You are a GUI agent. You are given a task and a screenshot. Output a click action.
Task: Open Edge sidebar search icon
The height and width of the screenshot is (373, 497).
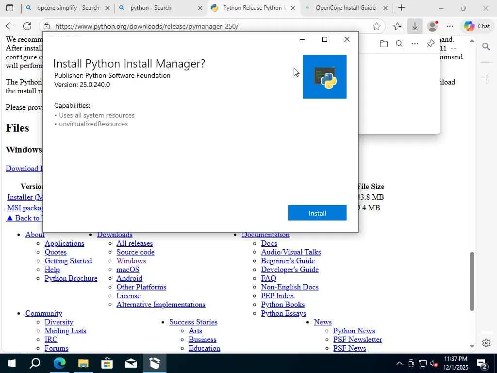[486, 47]
